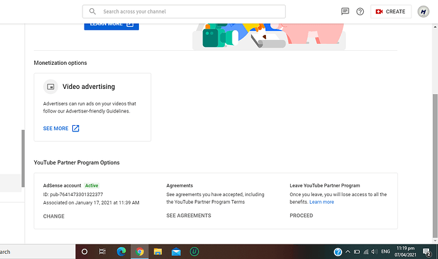Open the green U app in taskbar
This screenshot has width=438, height=259.
pos(194,252)
